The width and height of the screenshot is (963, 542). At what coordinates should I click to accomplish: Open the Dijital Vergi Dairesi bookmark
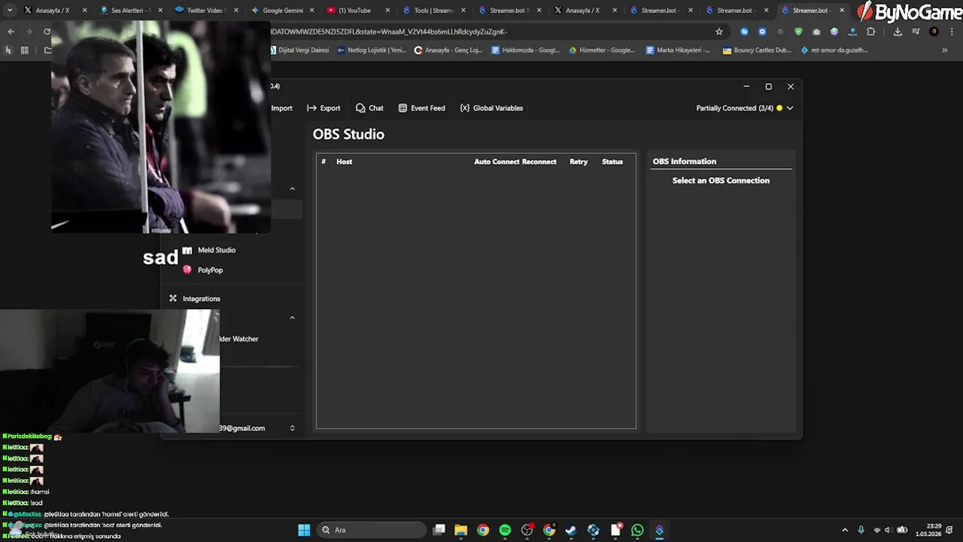pyautogui.click(x=299, y=50)
